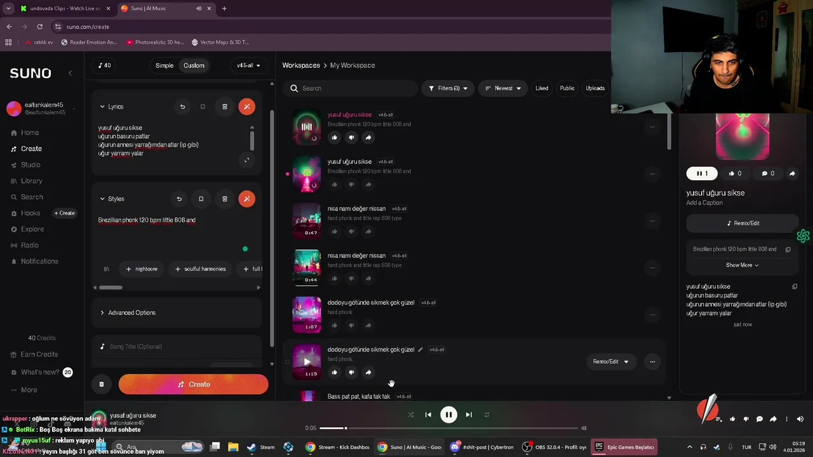
Task: Undo changes in Lyrics section
Action: click(x=182, y=107)
